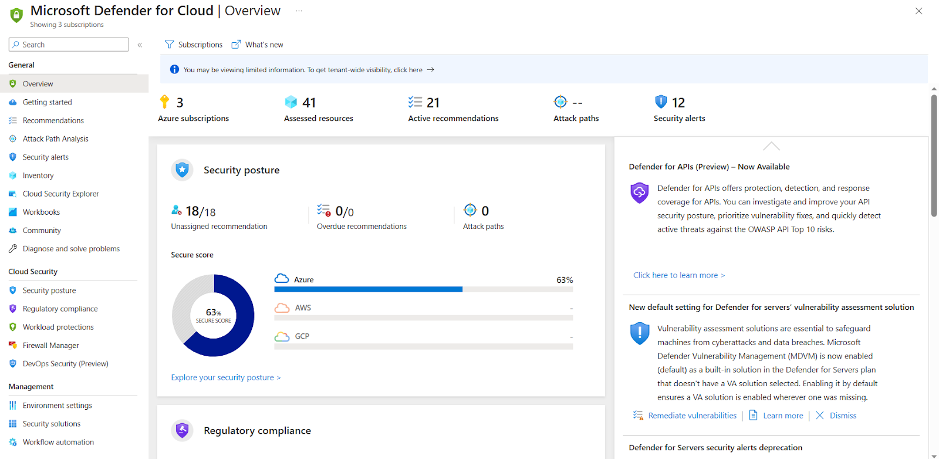Click the Regulatory compliance icon in sidebar
This screenshot has width=939, height=459.
pyautogui.click(x=13, y=309)
